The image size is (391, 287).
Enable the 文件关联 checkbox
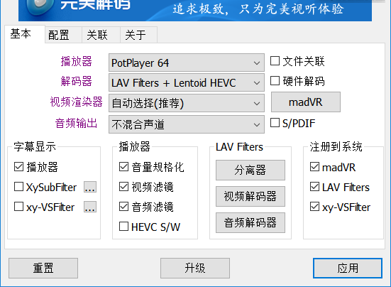(x=275, y=61)
